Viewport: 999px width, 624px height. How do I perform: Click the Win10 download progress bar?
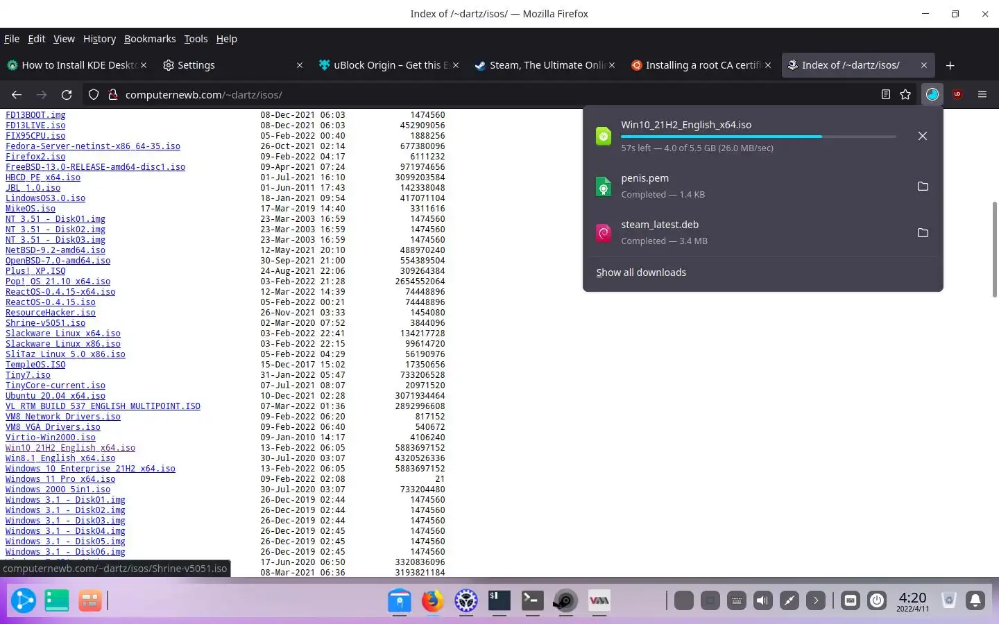[x=758, y=137]
